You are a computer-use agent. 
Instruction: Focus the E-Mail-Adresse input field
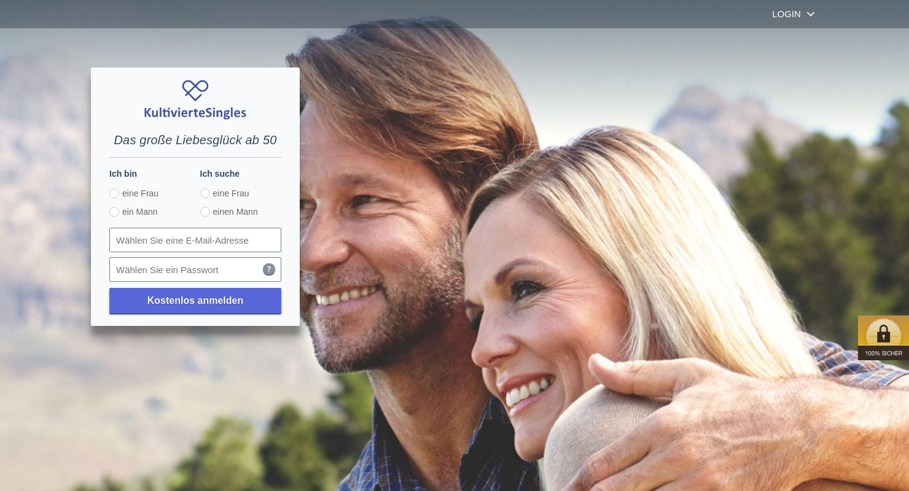click(x=195, y=240)
